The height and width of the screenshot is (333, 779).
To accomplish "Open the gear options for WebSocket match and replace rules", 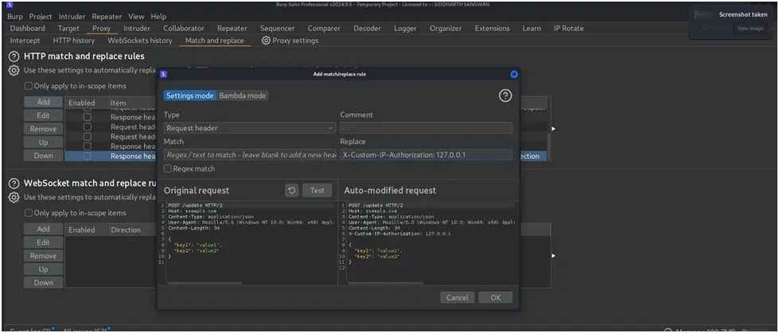I will [14, 197].
